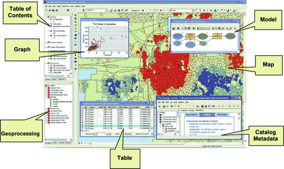This screenshot has width=284, height=169.
Task: Open the font color swatch
Action: (215, 10)
